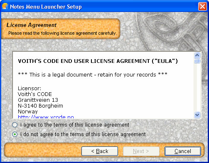Viewport: 209px width, 163px height.
Task: Click the 'VOITH'S CODE END USER LICENSE AGREEMENT' heading
Action: pyautogui.click(x=98, y=61)
